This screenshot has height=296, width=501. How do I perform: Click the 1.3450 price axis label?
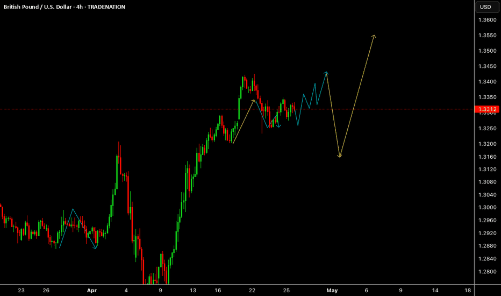tap(487, 66)
